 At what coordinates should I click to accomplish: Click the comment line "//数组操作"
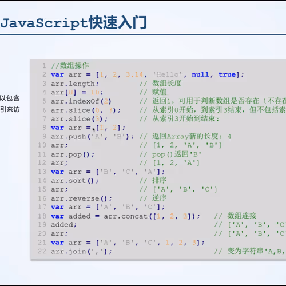pos(70,66)
